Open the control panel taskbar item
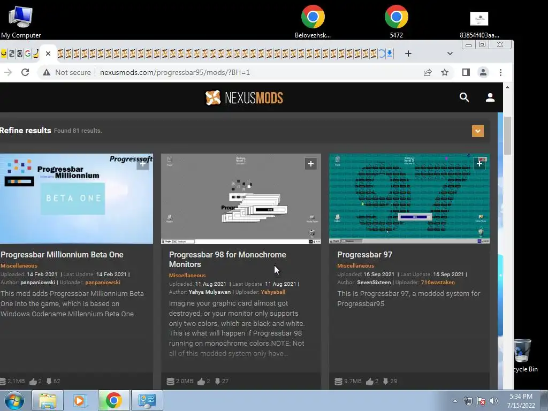This screenshot has height=411, width=548. [147, 400]
